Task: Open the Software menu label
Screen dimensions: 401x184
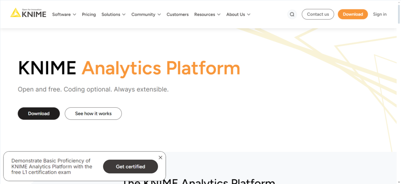Action: point(61,14)
